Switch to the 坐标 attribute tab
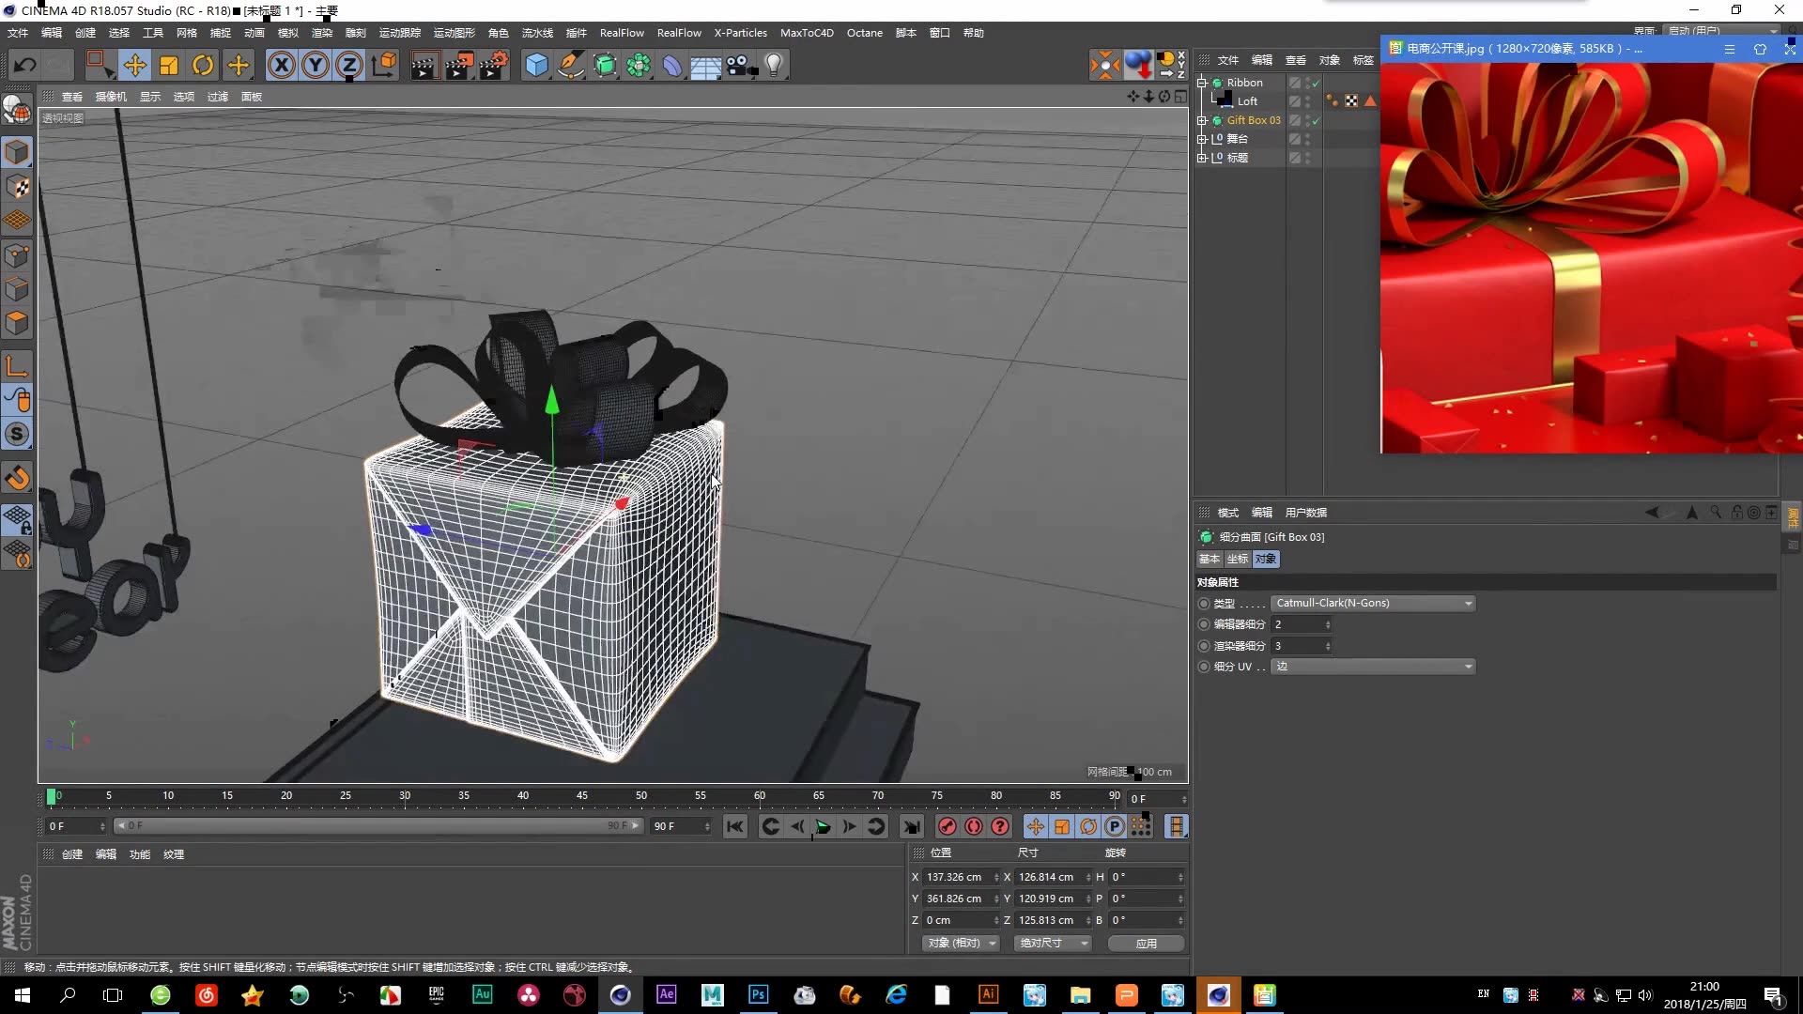1803x1014 pixels. point(1237,560)
